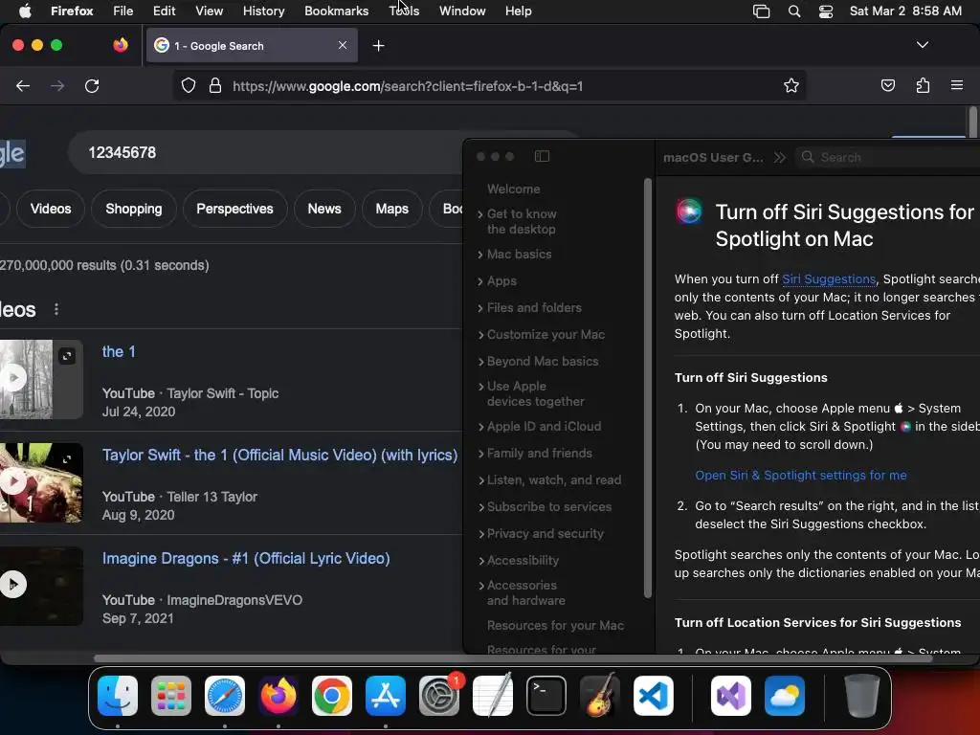Open Safari from the Dock
Image resolution: width=980 pixels, height=735 pixels.
(225, 696)
